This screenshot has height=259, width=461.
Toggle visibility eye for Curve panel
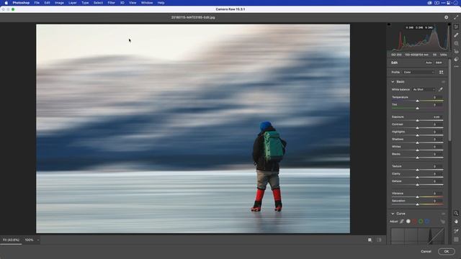coord(443,214)
